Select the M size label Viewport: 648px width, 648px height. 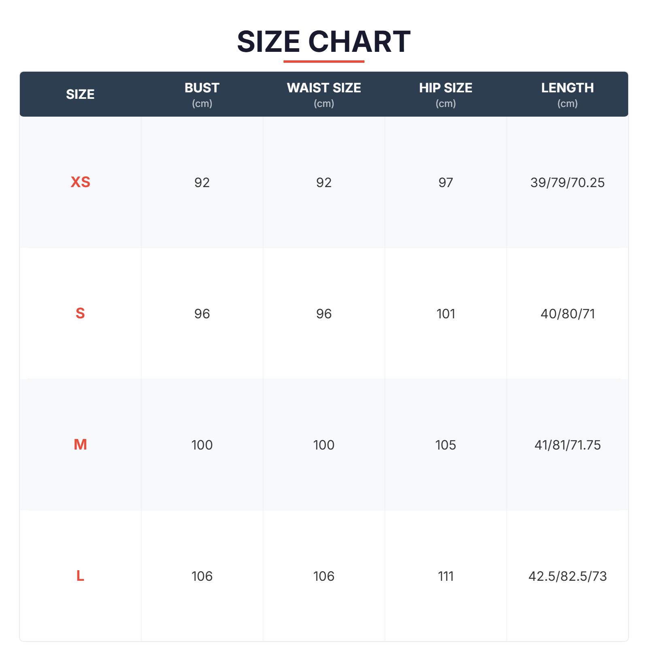80,445
